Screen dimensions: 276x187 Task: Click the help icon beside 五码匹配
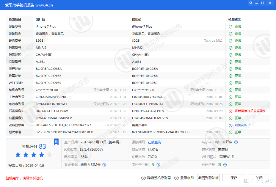[x=225, y=165]
